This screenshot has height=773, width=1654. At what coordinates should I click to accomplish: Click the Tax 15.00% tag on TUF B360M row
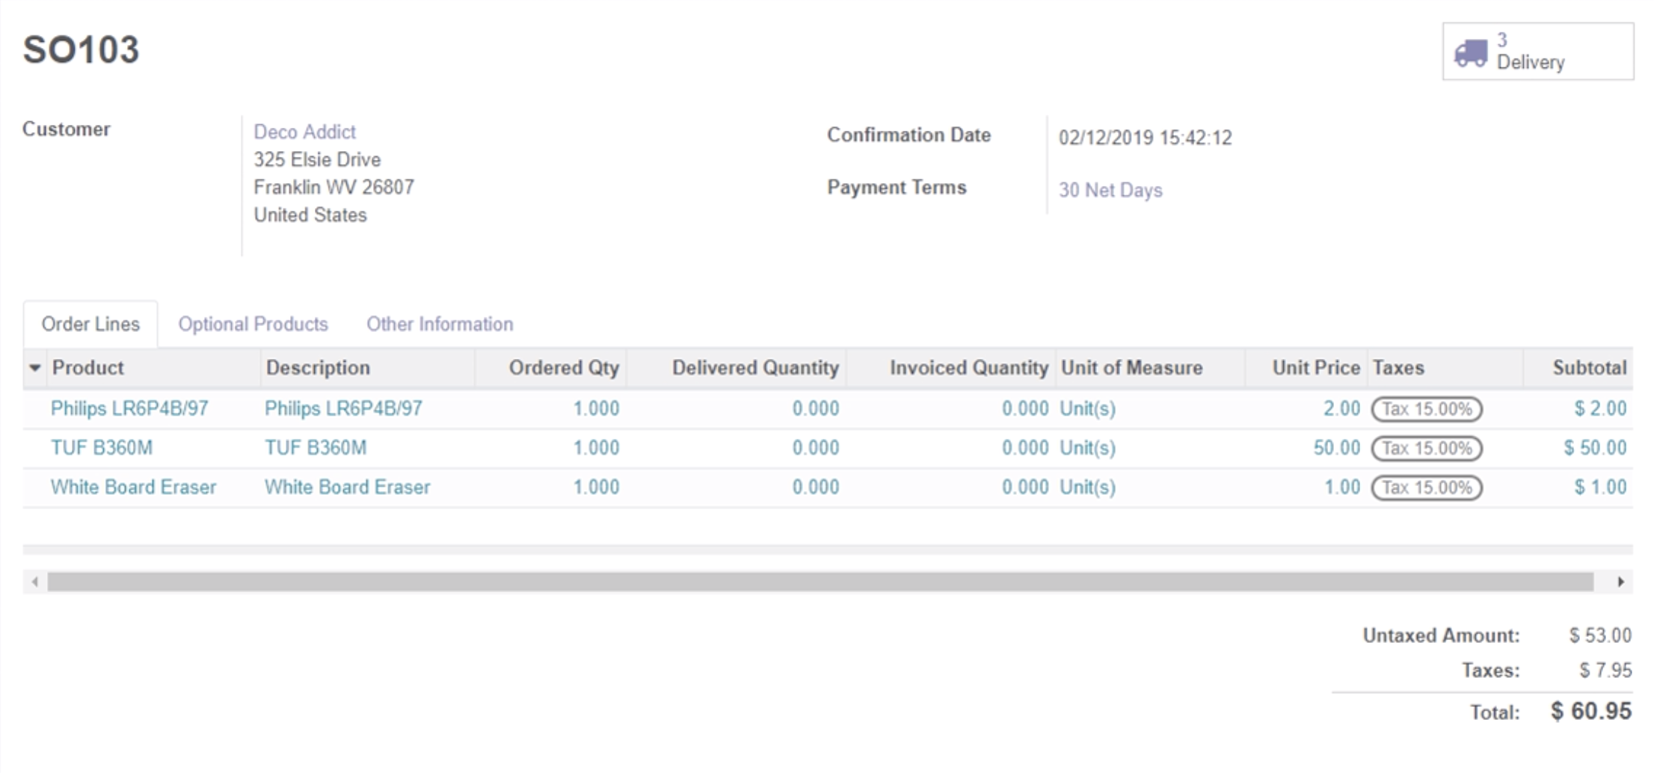click(x=1427, y=449)
